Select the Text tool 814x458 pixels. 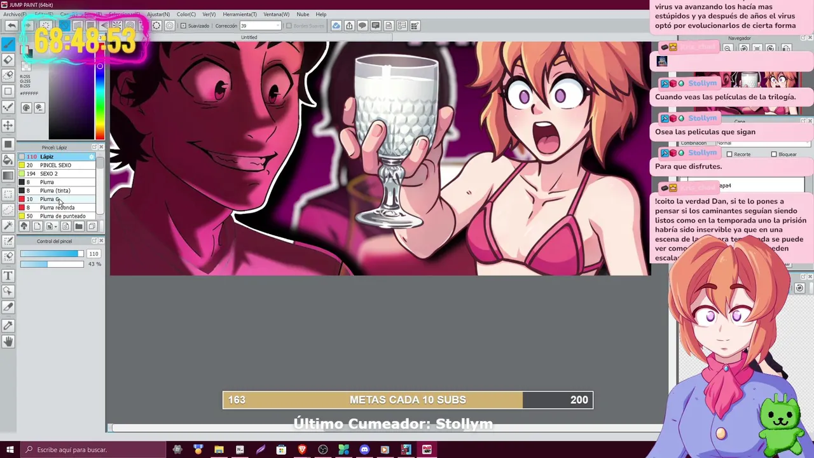tap(8, 275)
